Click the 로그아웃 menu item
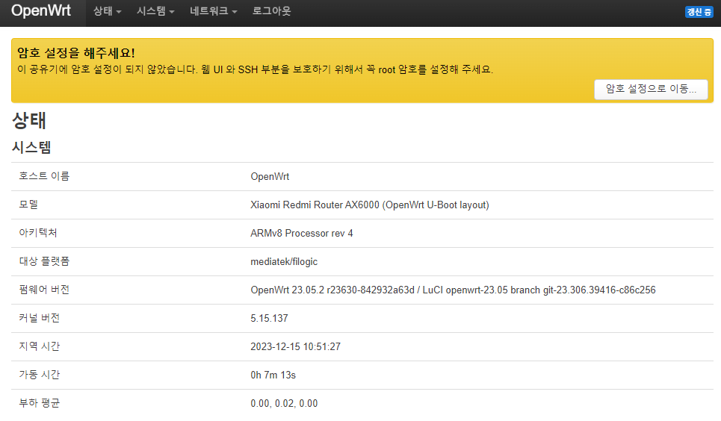721x421 pixels. click(271, 11)
